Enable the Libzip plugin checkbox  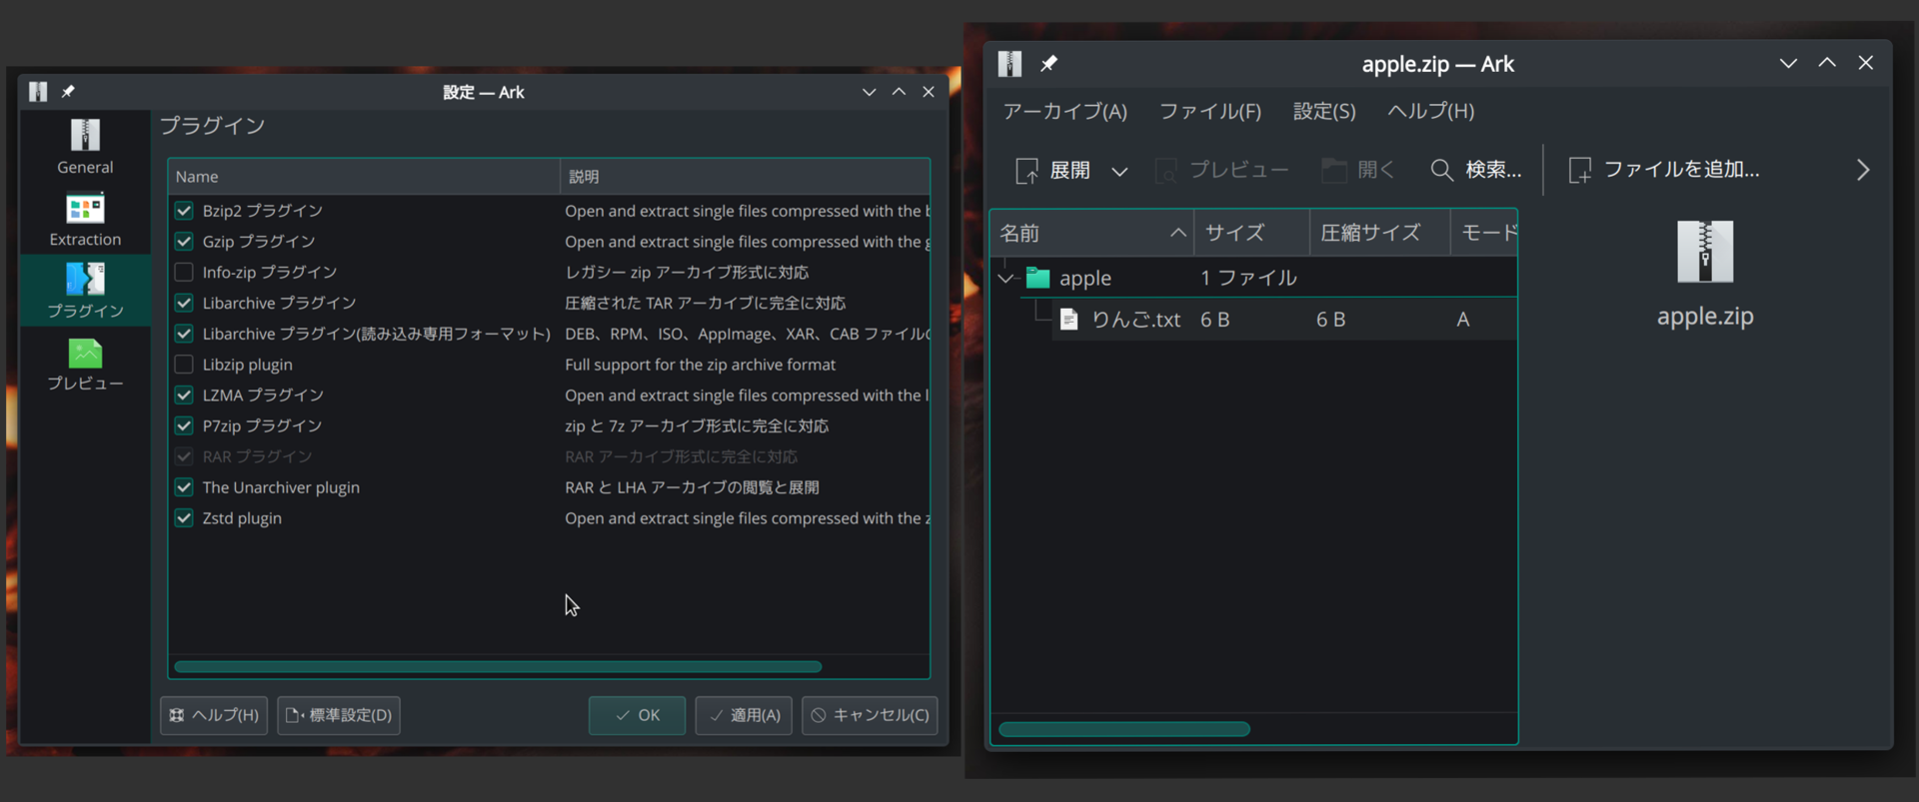coord(184,365)
